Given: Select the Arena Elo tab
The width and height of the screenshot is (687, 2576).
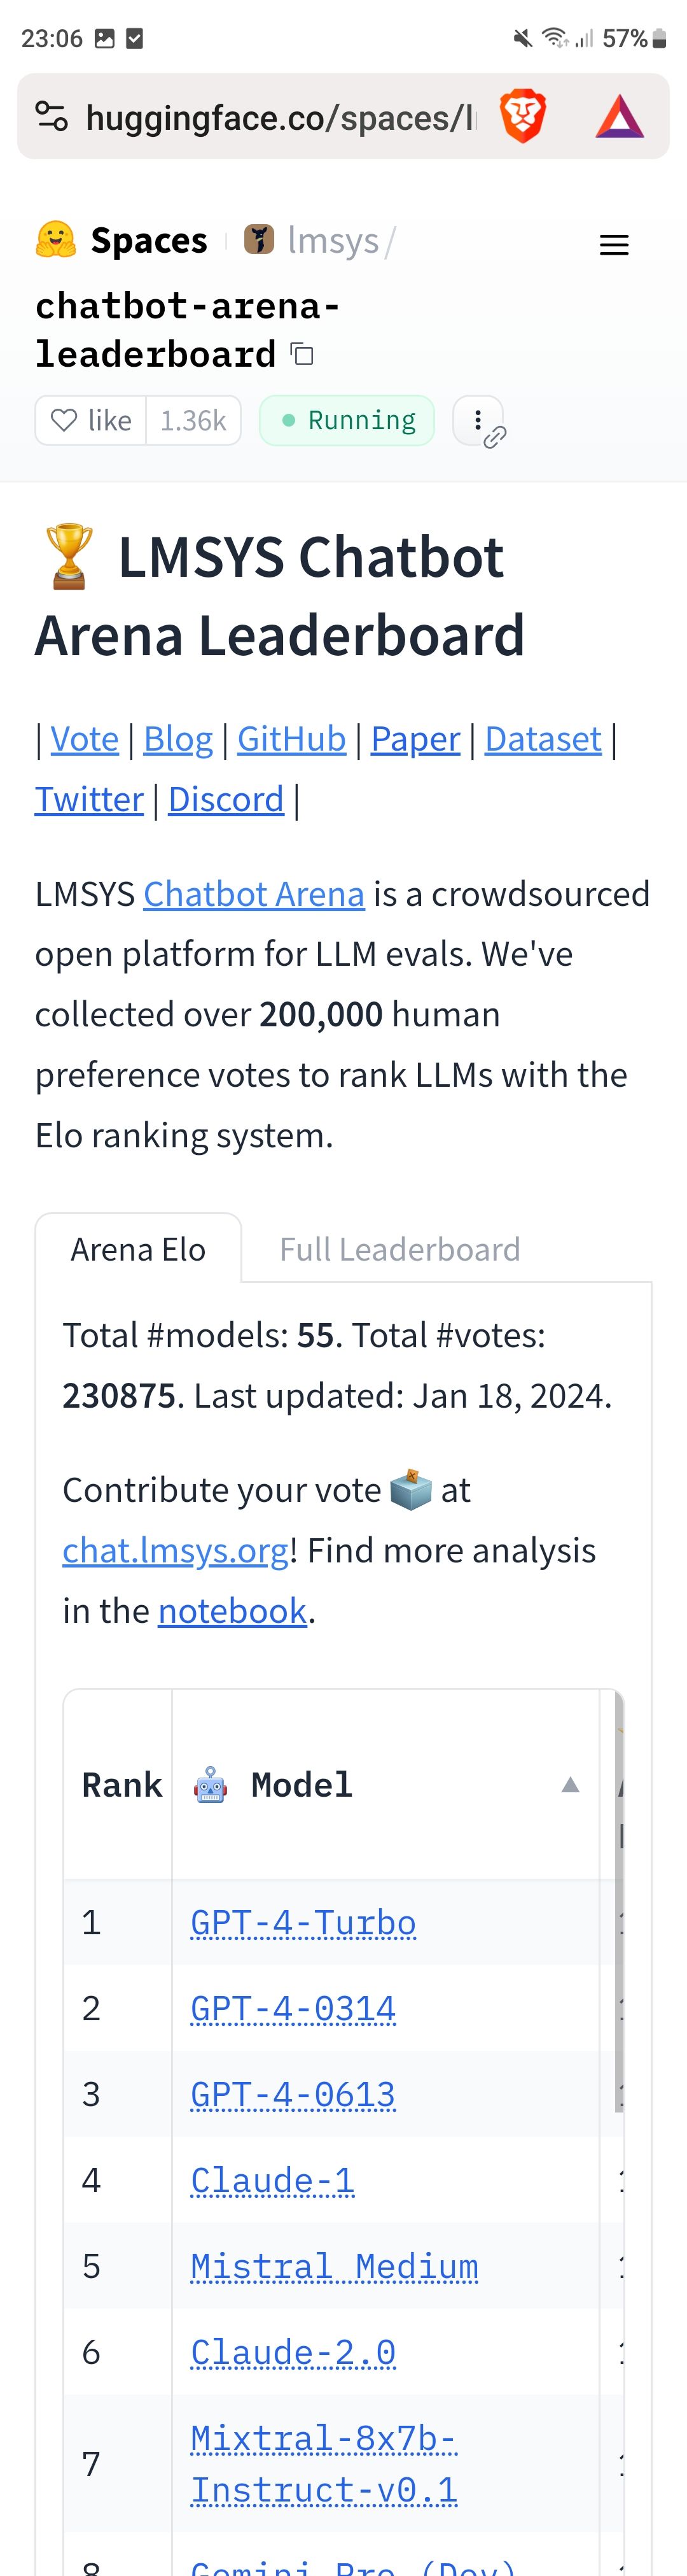Looking at the screenshot, I should click(138, 1249).
